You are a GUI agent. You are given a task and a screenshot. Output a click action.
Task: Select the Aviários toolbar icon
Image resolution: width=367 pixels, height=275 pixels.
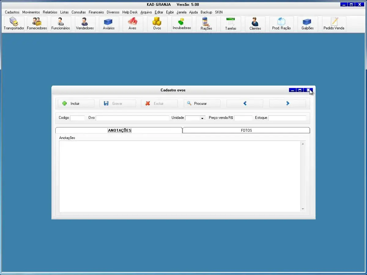point(109,24)
